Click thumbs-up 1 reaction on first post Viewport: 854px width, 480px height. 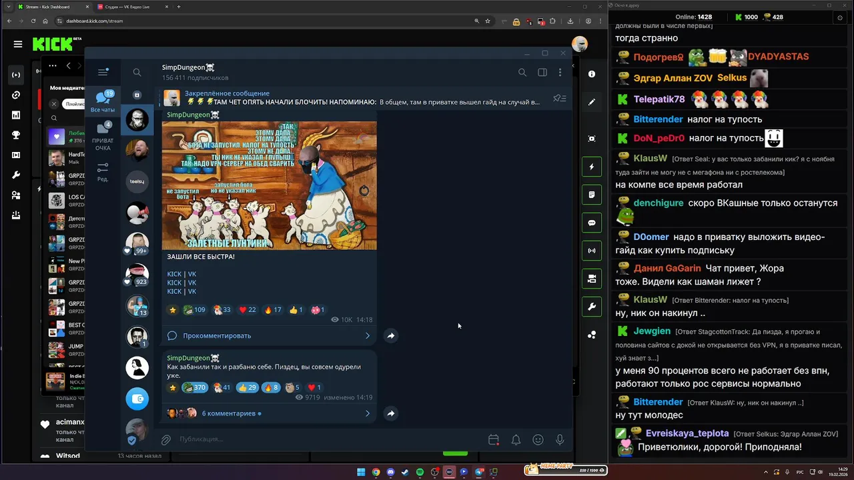pos(296,309)
